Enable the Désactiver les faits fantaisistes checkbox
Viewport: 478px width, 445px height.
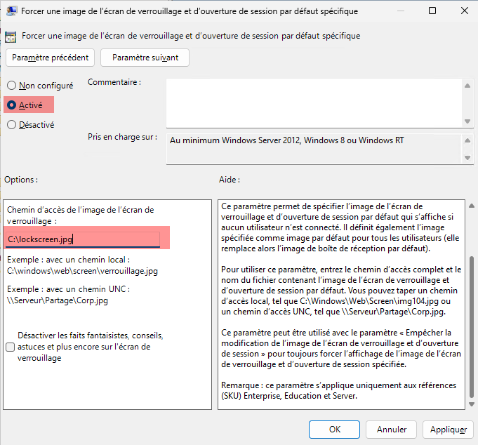click(10, 347)
